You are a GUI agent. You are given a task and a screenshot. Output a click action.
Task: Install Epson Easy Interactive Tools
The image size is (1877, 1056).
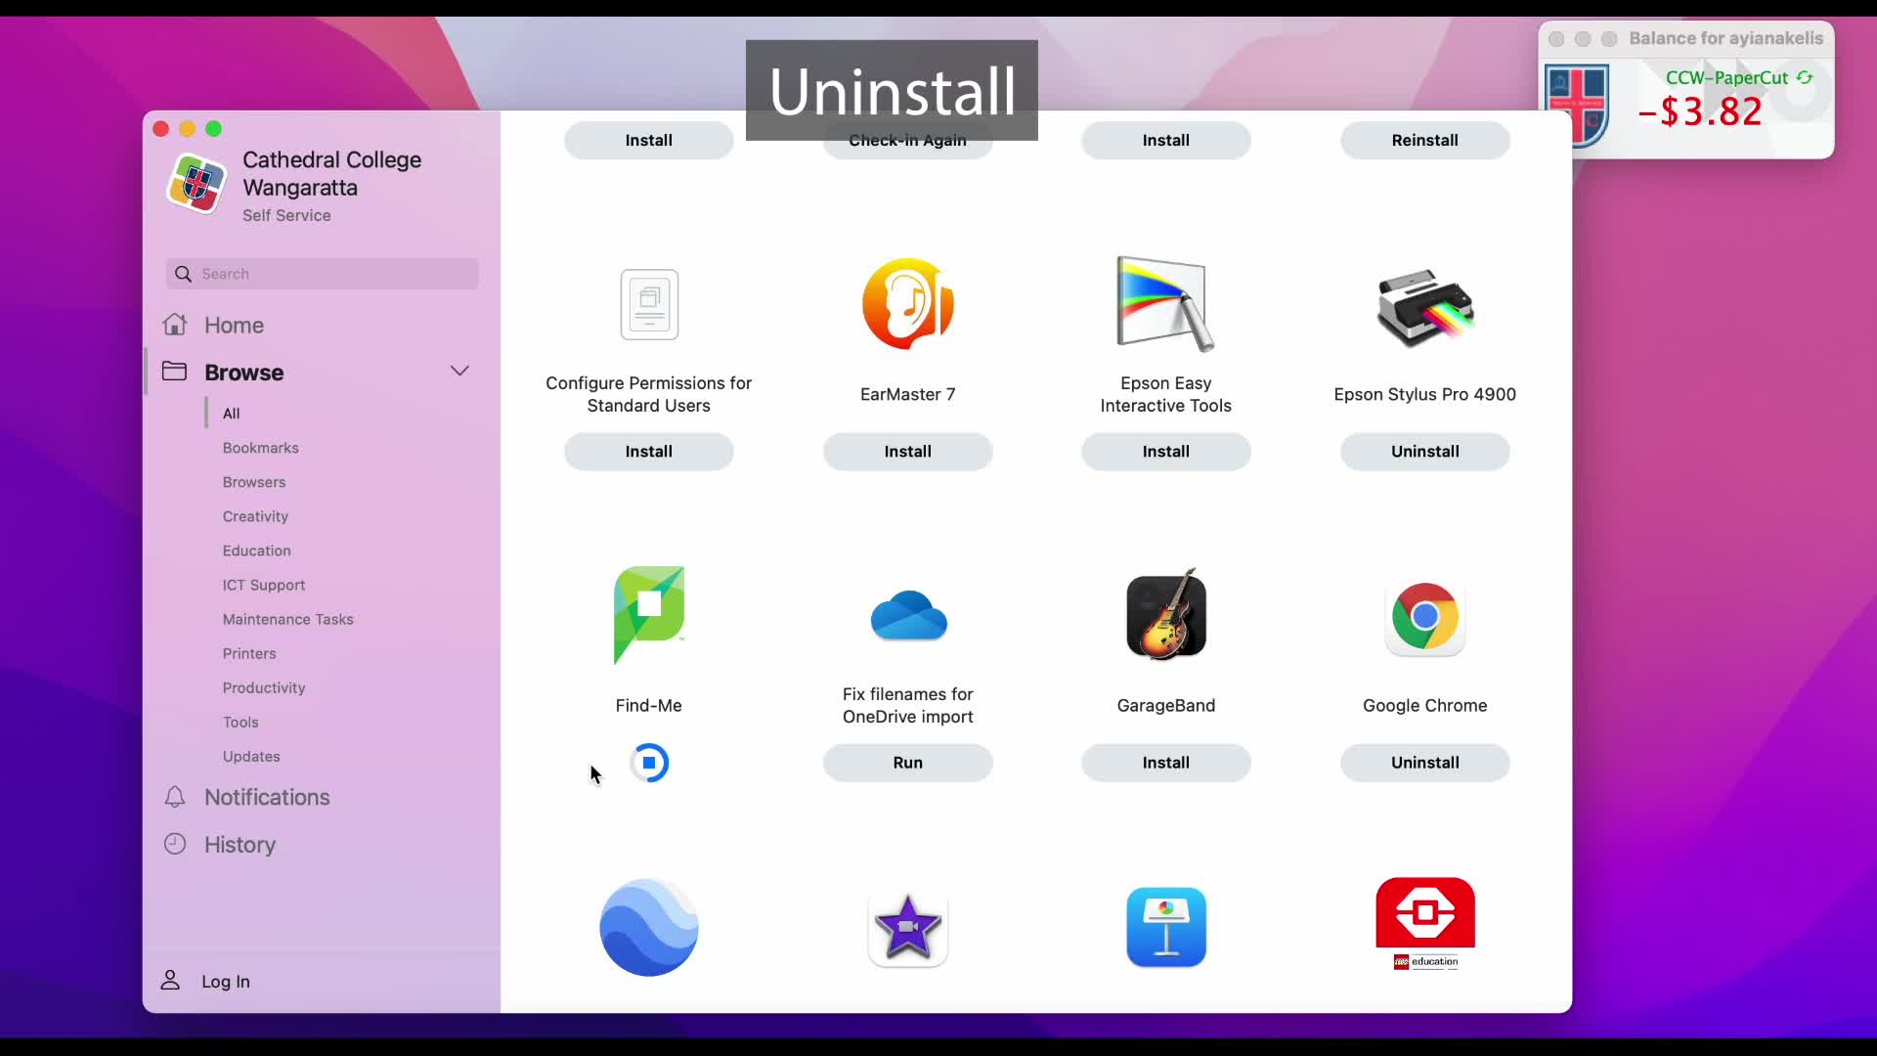(x=1165, y=451)
